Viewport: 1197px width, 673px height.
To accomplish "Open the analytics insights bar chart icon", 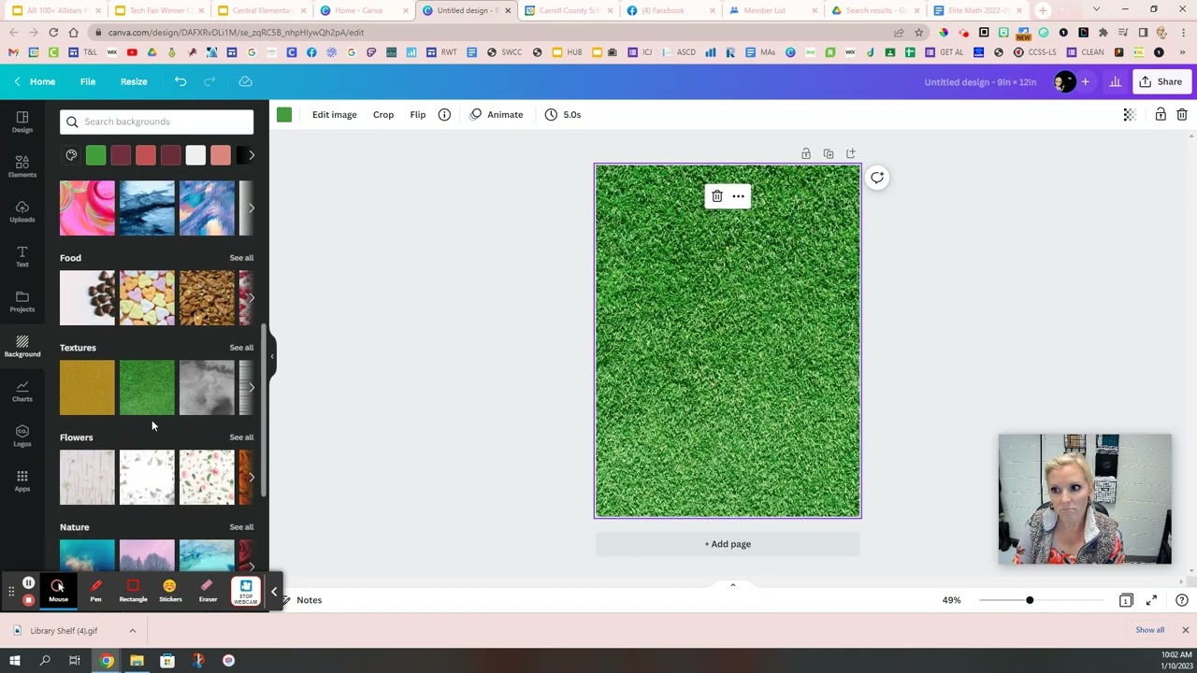I will [1115, 82].
